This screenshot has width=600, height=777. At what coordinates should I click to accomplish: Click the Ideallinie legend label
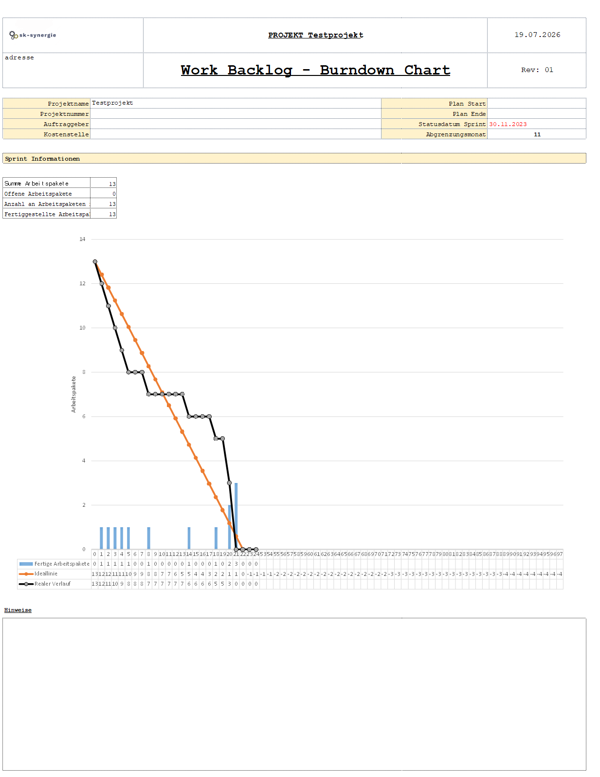point(46,573)
